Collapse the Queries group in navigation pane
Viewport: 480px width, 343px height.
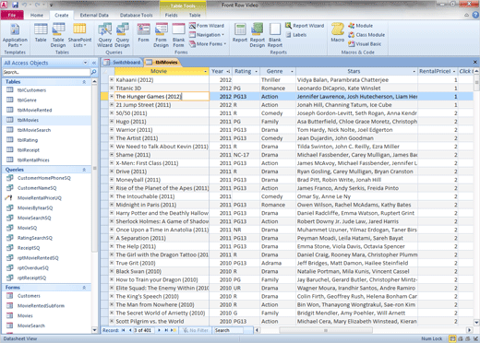(84, 170)
